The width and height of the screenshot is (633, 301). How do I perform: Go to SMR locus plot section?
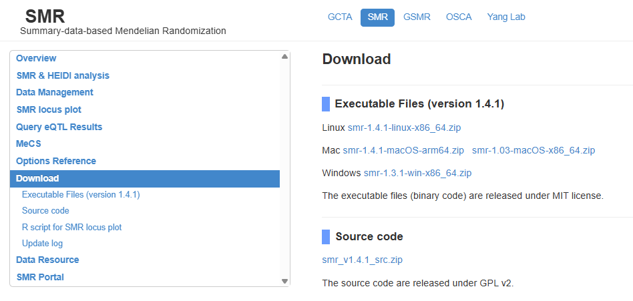[x=49, y=109]
